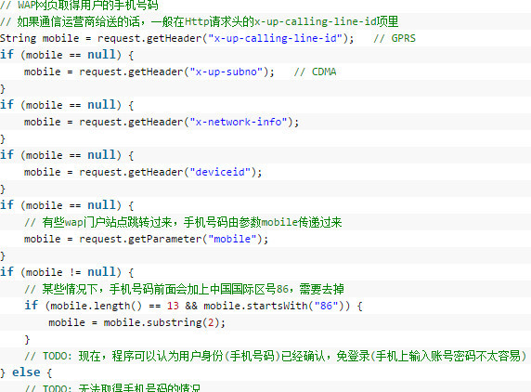531x392 pixels.
Task: Click "request.getParameter" method call
Action: (x=140, y=240)
